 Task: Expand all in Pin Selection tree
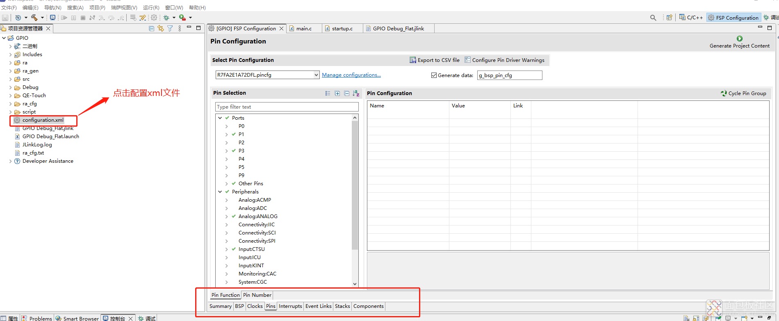coord(337,93)
